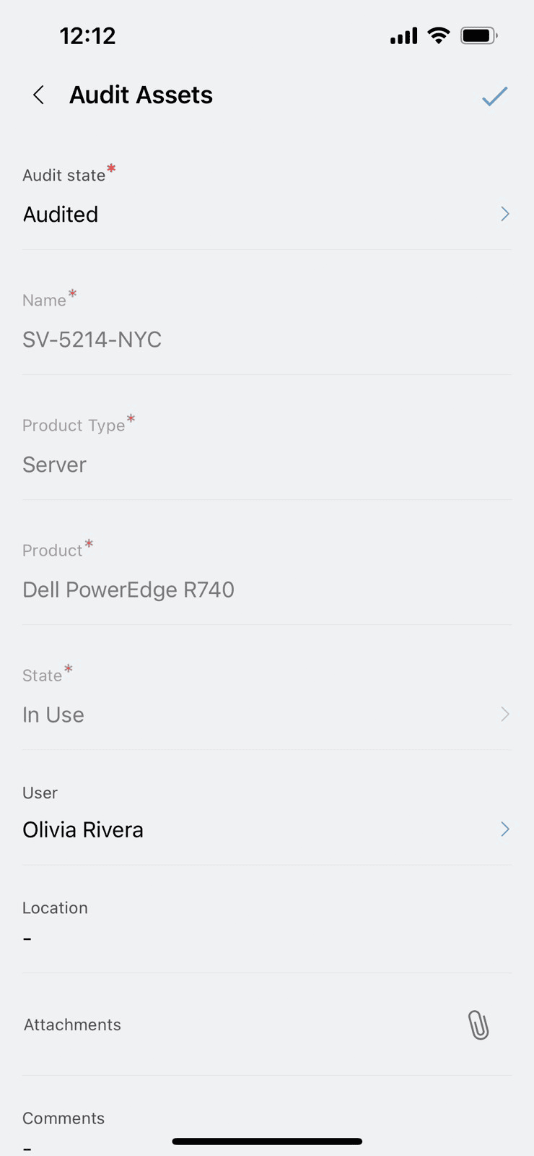Tap the Wi-Fi status icon
This screenshot has height=1156, width=534.
pos(438,35)
